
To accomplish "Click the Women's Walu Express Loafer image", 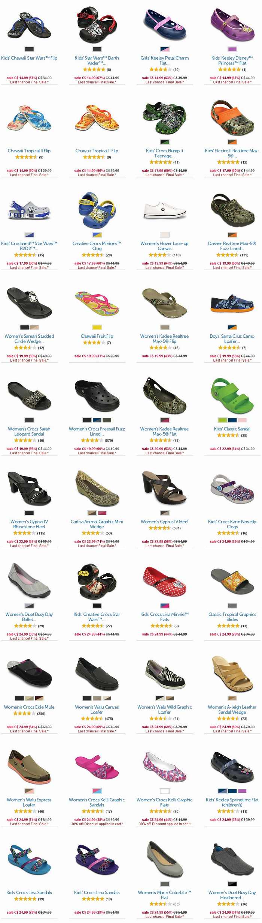I will tap(29, 767).
